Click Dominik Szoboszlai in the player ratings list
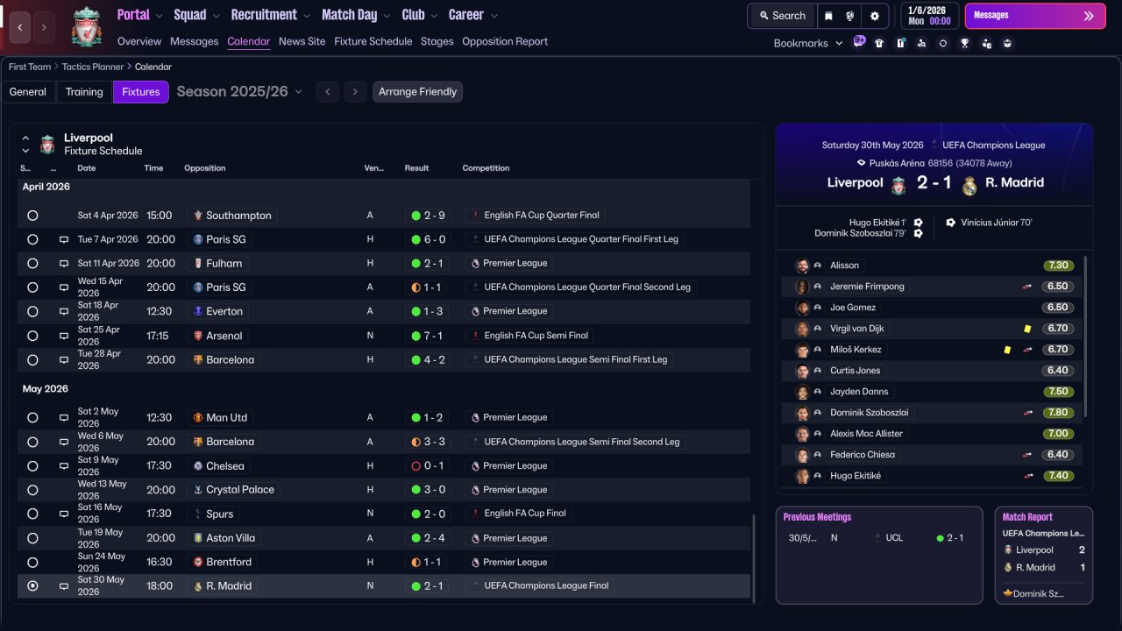This screenshot has height=631, width=1122. pyautogui.click(x=869, y=413)
